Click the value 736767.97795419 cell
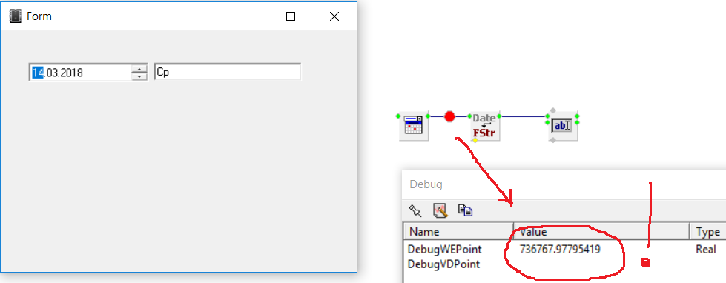 point(560,250)
